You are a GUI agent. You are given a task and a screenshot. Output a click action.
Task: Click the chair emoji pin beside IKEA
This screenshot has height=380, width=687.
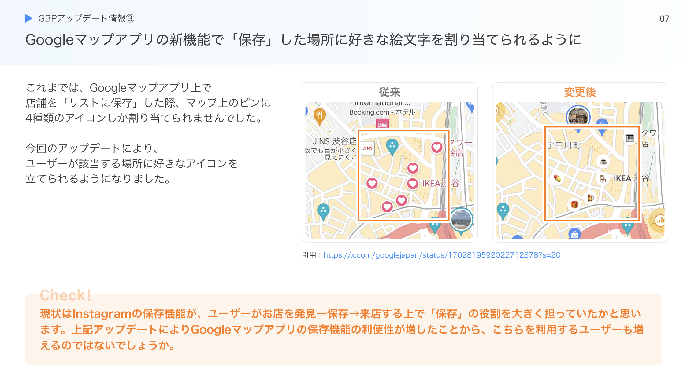click(603, 179)
